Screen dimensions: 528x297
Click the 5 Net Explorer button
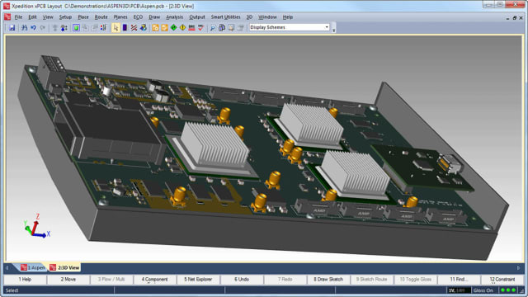tap(198, 279)
